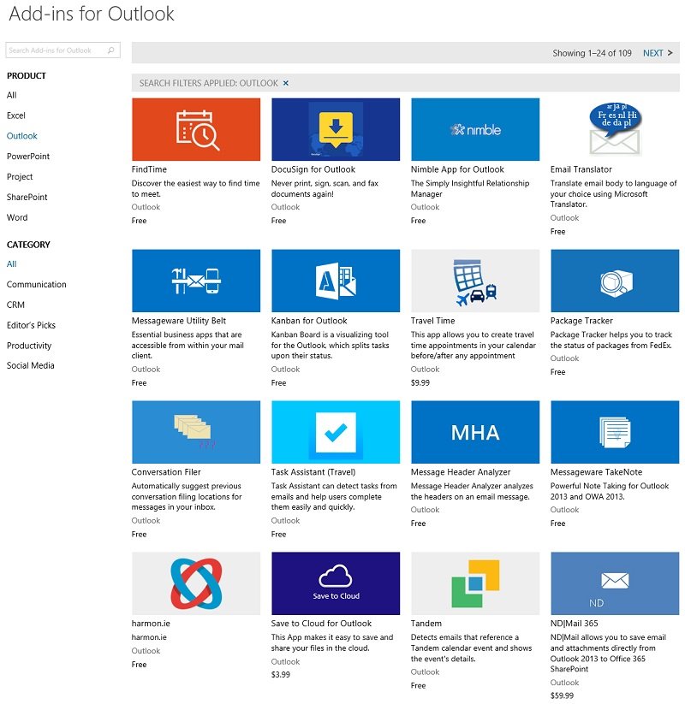Open Travel Time title link
This screenshot has width=685, height=704.
tap(433, 321)
